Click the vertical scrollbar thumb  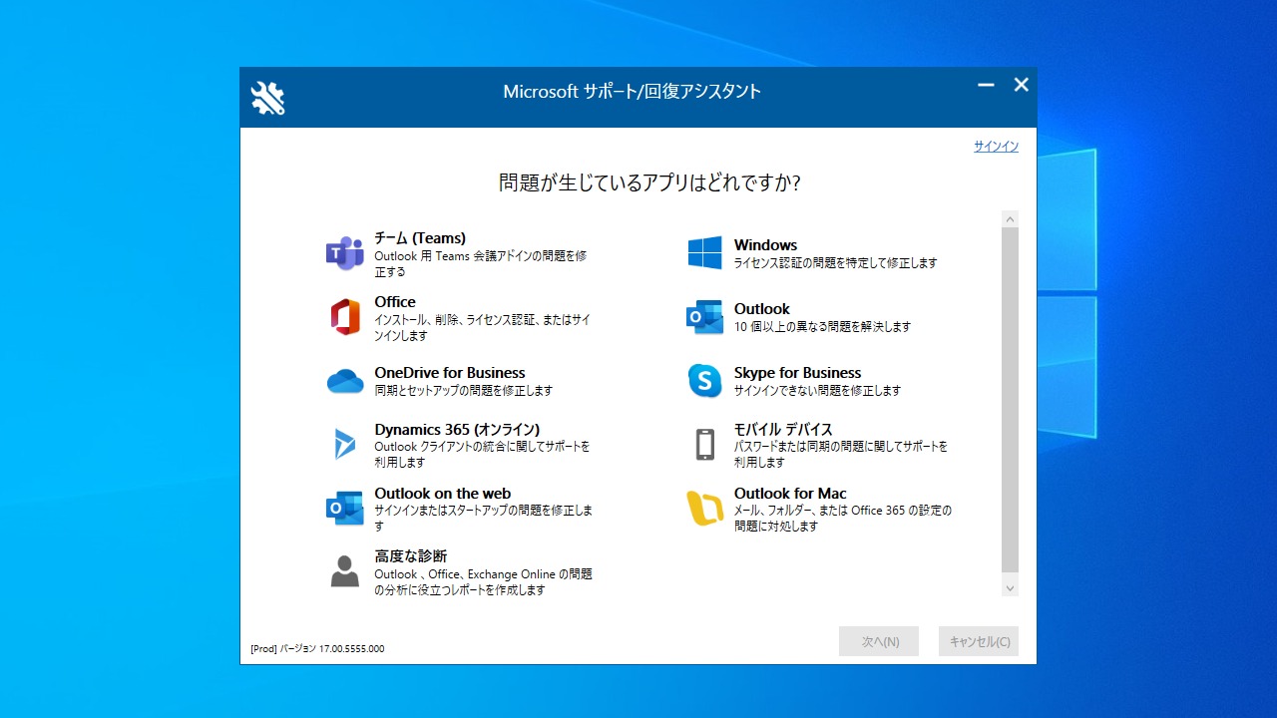pos(1011,400)
